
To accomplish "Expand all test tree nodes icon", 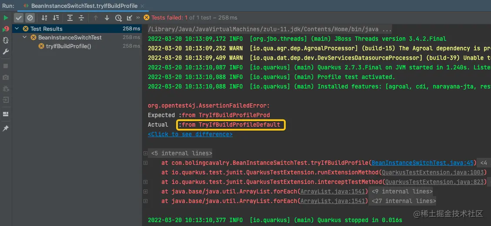I will click(x=70, y=18).
